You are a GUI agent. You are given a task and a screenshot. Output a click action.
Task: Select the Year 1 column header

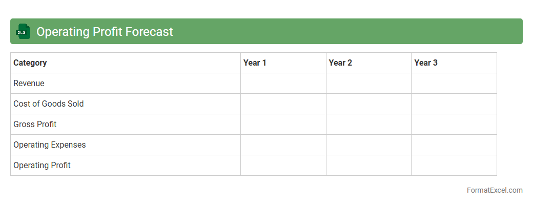click(x=255, y=63)
